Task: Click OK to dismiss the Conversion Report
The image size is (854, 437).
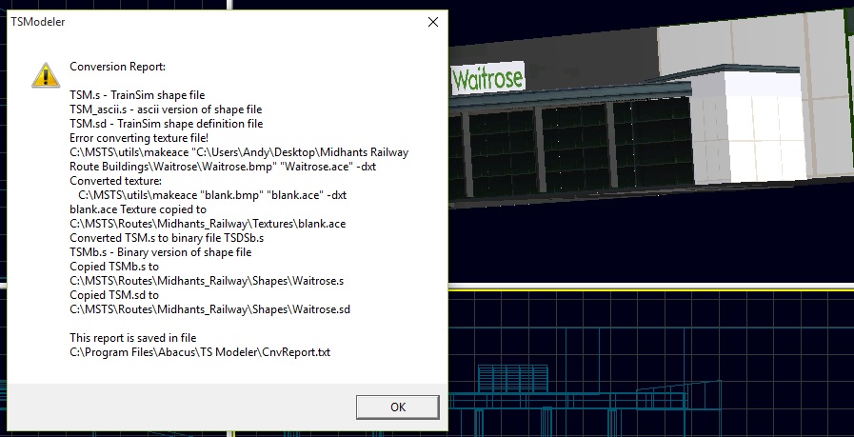Action: [398, 407]
